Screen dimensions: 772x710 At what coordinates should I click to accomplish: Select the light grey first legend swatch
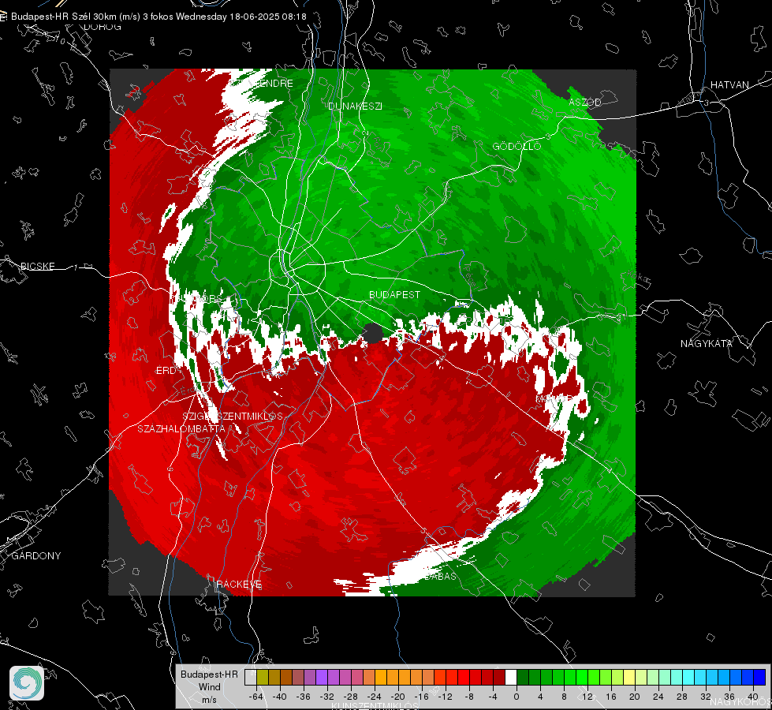coord(251,678)
